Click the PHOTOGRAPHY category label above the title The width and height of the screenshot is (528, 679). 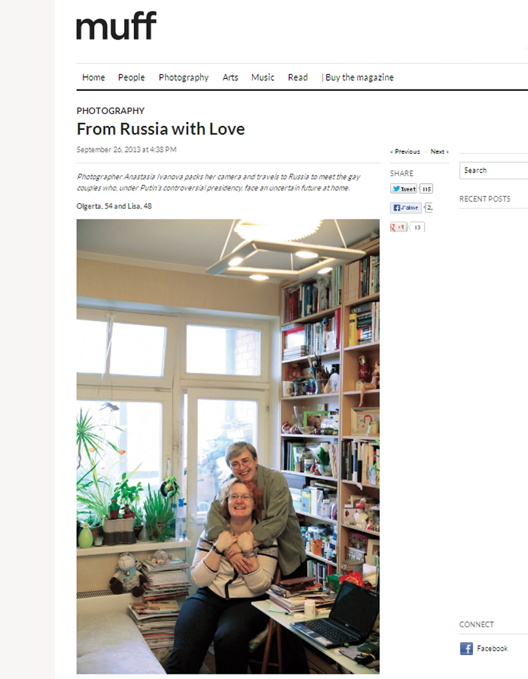(x=111, y=111)
